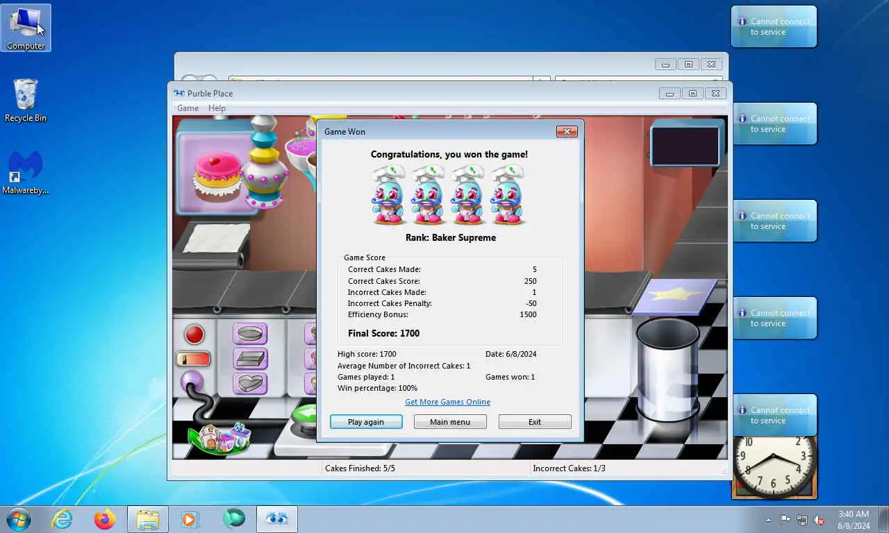Open the Computer desktop icon

pos(26,28)
